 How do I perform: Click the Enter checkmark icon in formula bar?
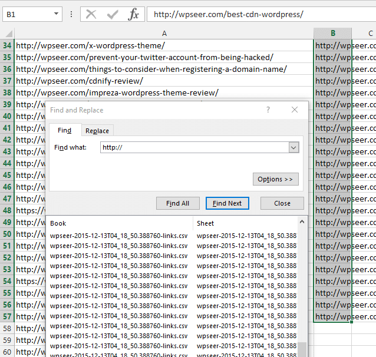[x=113, y=14]
